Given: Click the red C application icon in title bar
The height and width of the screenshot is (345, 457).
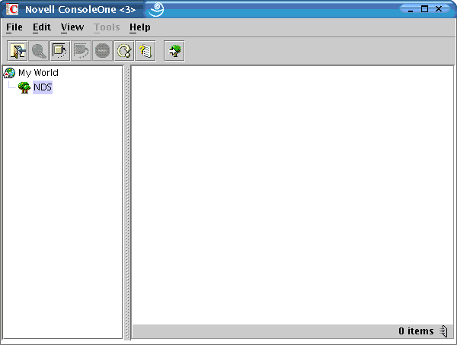Looking at the screenshot, I should 12,9.
